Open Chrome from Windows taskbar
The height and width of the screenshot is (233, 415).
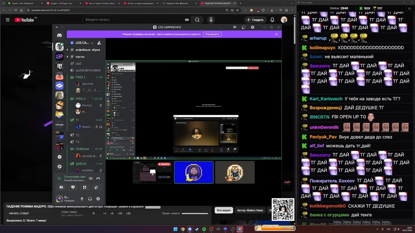(183, 229)
